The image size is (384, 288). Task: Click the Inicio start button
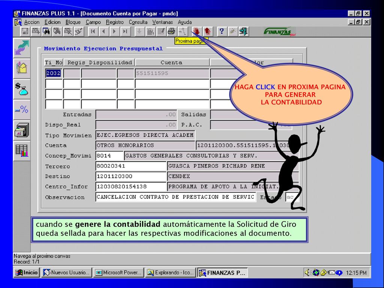coord(27,273)
